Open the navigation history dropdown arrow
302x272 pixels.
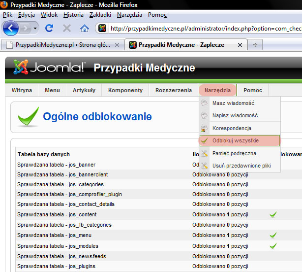tap(35, 29)
